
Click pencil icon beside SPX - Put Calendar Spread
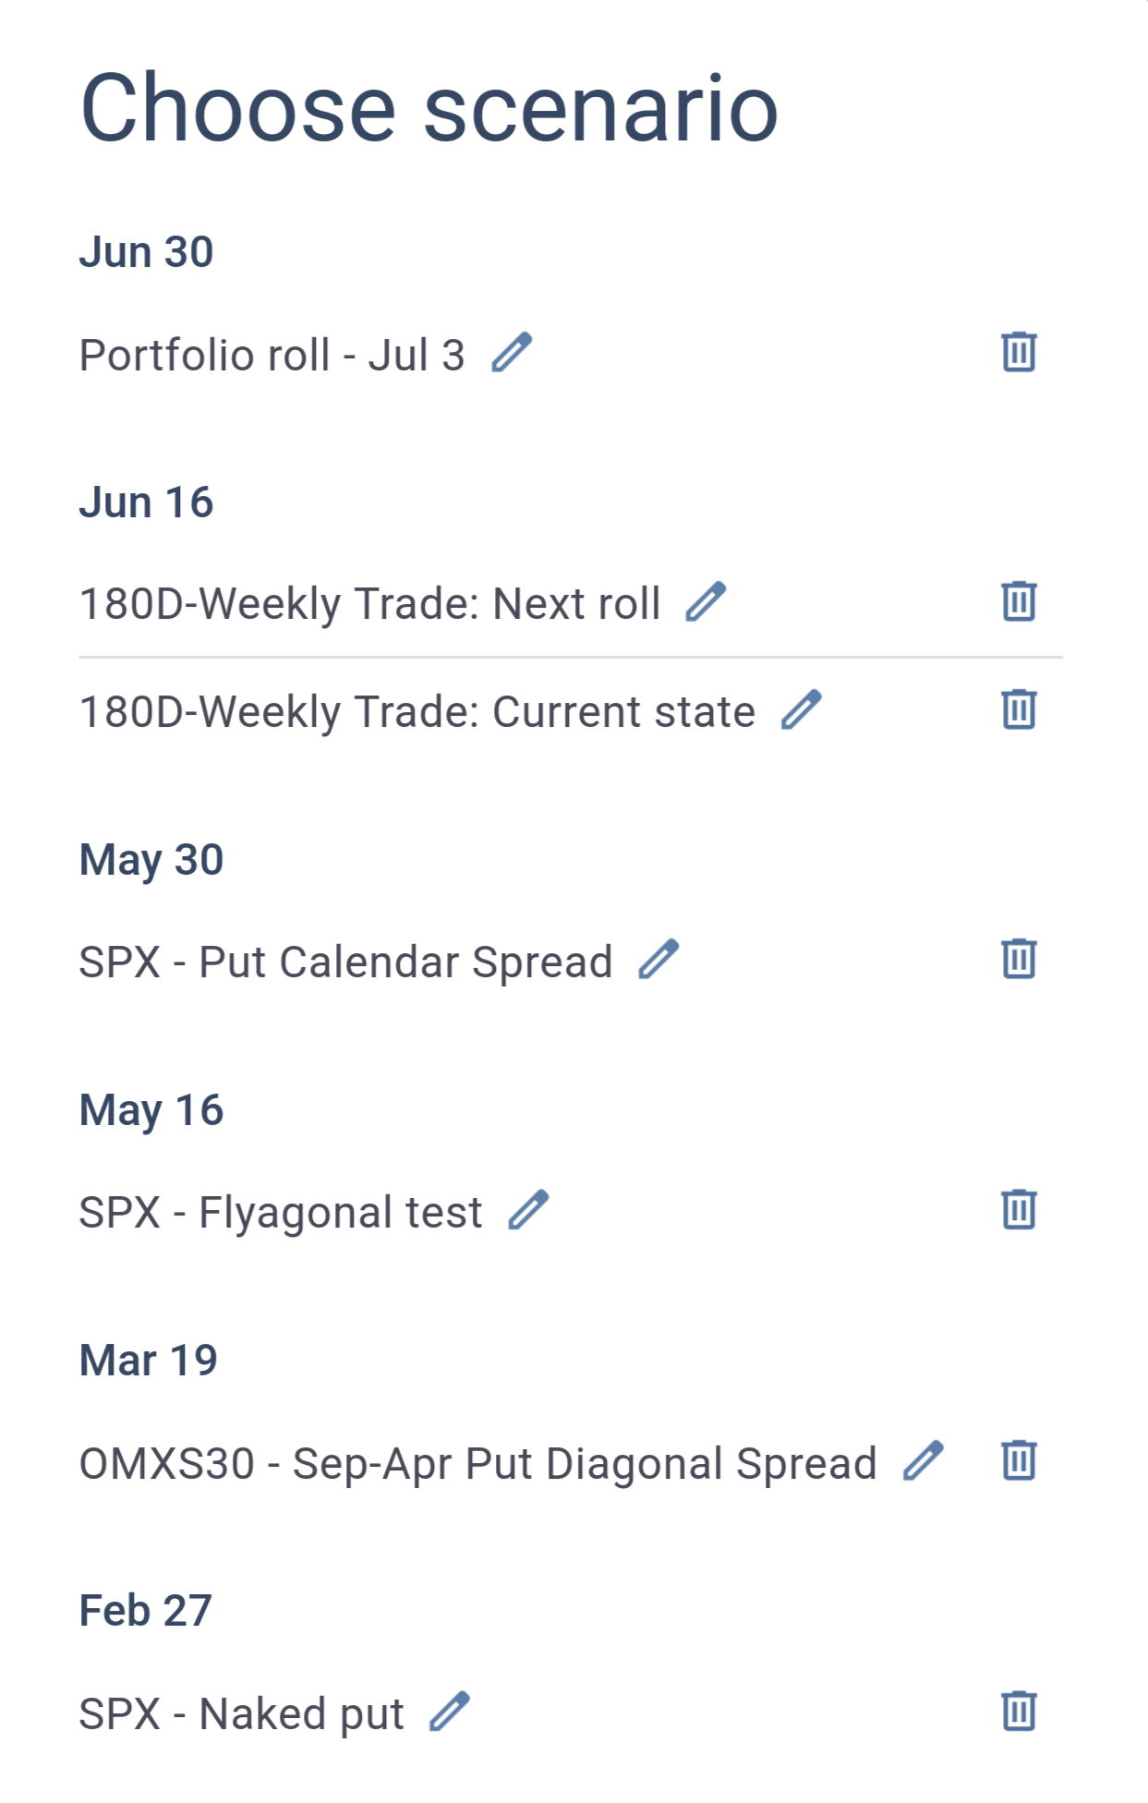pos(659,960)
